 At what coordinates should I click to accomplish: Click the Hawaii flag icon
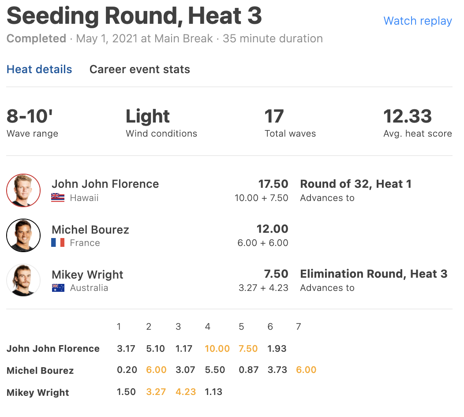tap(58, 198)
